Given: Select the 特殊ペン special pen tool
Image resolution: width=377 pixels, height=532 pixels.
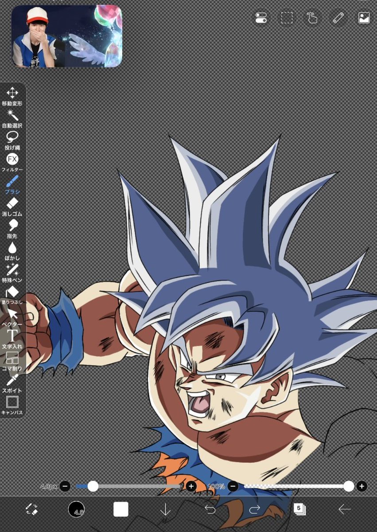Looking at the screenshot, I should pyautogui.click(x=12, y=274).
